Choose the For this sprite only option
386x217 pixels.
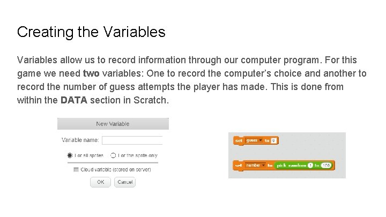(113, 155)
